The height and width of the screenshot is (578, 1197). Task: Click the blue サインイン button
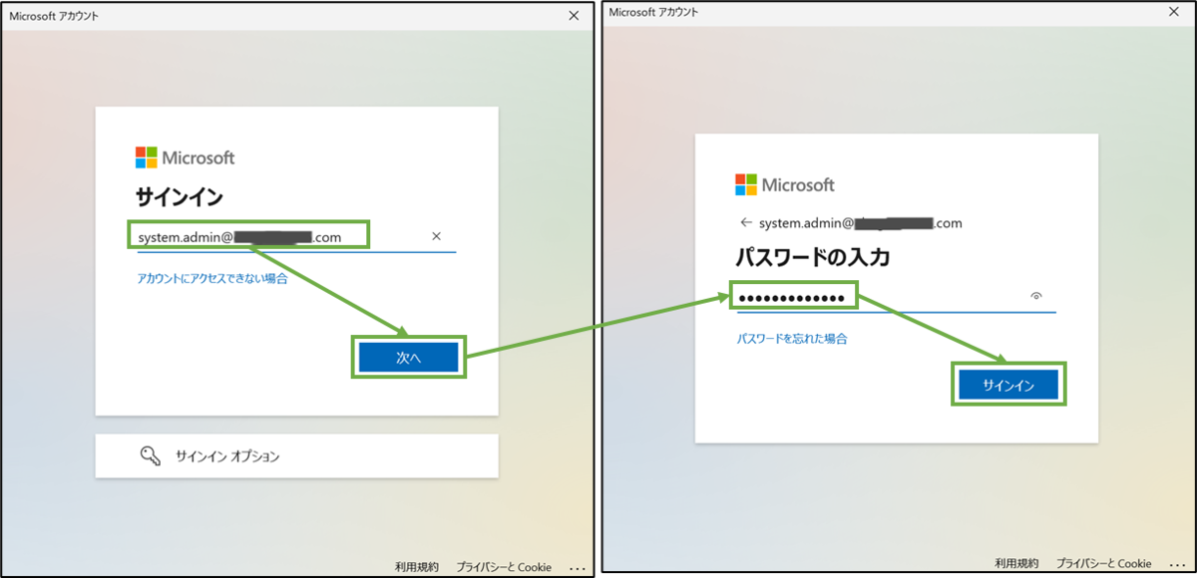pyautogui.click(x=1008, y=385)
